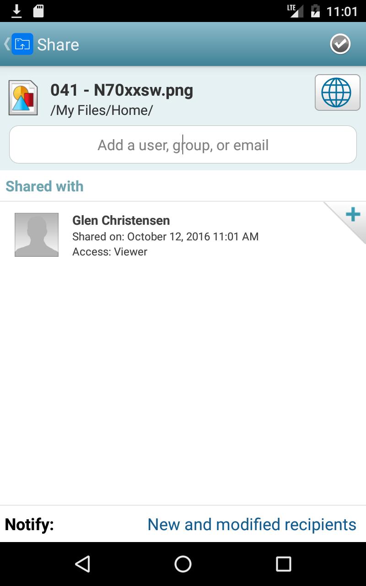Select Glen Christensen share entry

(183, 235)
